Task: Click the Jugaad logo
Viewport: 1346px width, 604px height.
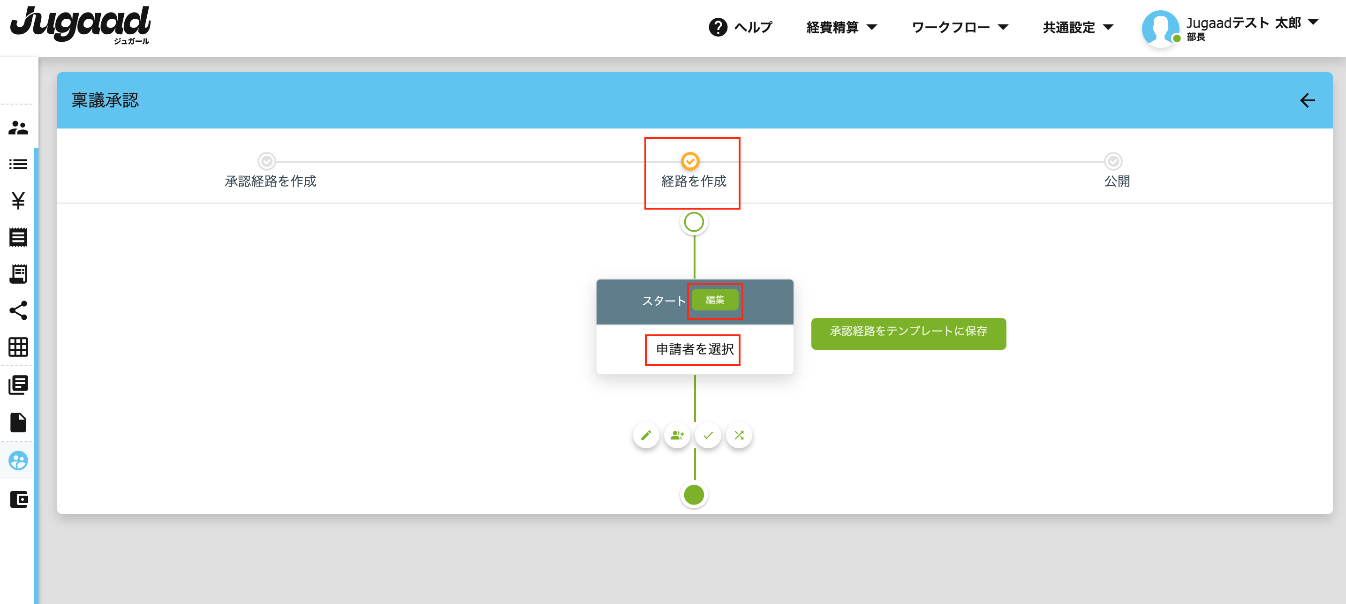Action: click(x=80, y=24)
